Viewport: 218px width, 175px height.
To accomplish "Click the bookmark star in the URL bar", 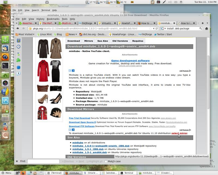I will coord(150,29).
